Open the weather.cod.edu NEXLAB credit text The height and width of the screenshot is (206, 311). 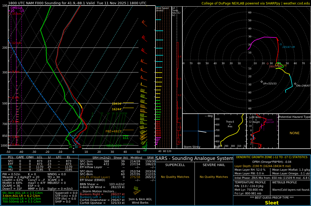point(255,3)
